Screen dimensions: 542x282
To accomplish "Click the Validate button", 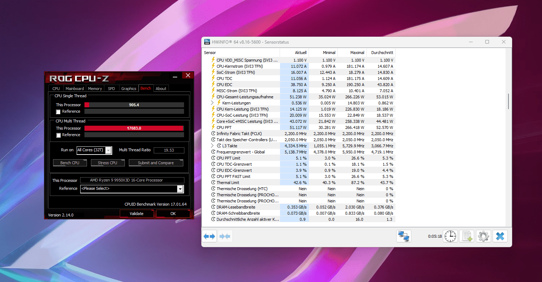I will coord(137,214).
